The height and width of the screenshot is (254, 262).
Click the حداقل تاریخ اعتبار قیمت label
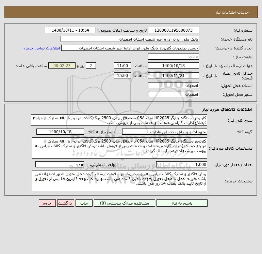(238, 76)
